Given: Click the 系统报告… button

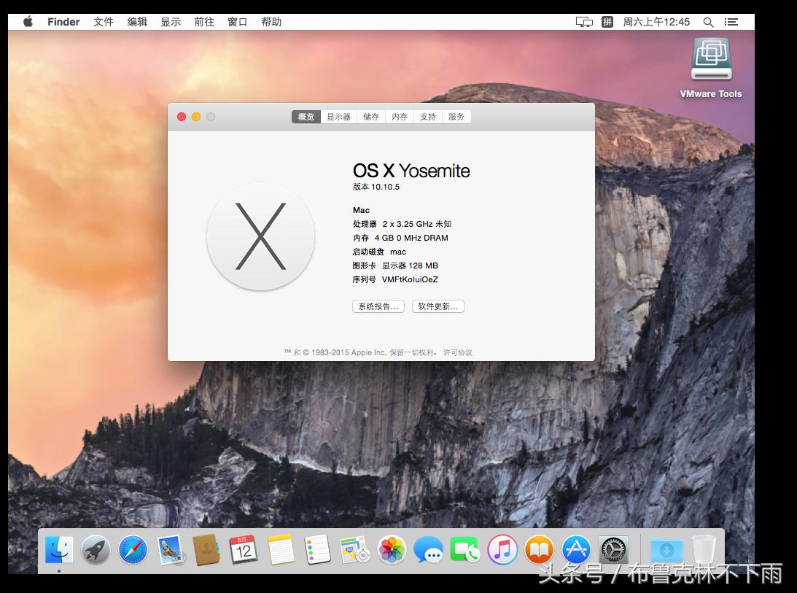Looking at the screenshot, I should click(x=378, y=306).
